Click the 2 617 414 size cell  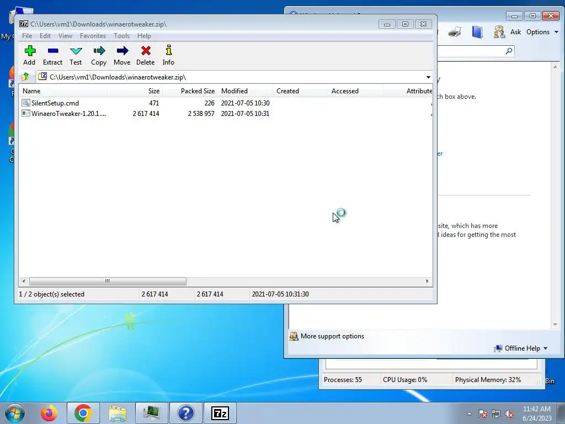point(146,113)
